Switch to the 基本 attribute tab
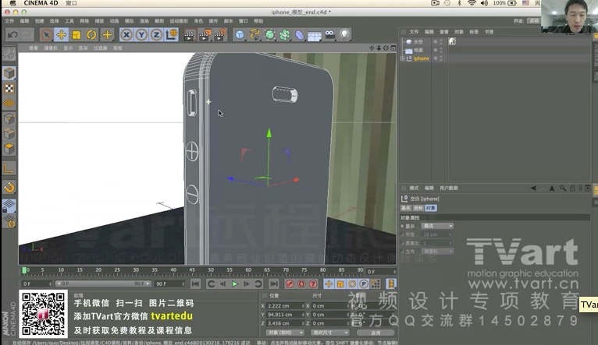598x345 pixels. (406, 208)
